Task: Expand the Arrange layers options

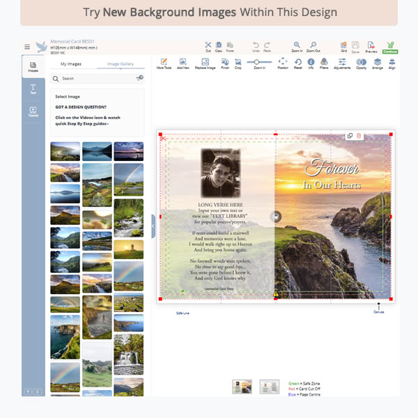Action: pyautogui.click(x=378, y=62)
